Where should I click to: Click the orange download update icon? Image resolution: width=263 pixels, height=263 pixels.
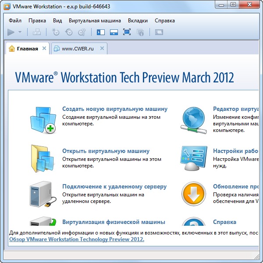(x=194, y=193)
